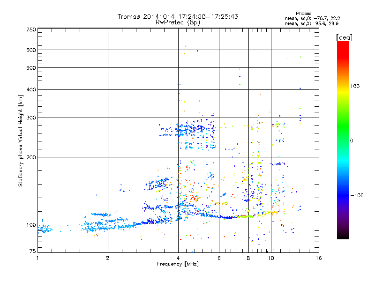This screenshot has width=375, height=281.
Task: Click the '4' x-axis tick label
Action: click(x=178, y=258)
